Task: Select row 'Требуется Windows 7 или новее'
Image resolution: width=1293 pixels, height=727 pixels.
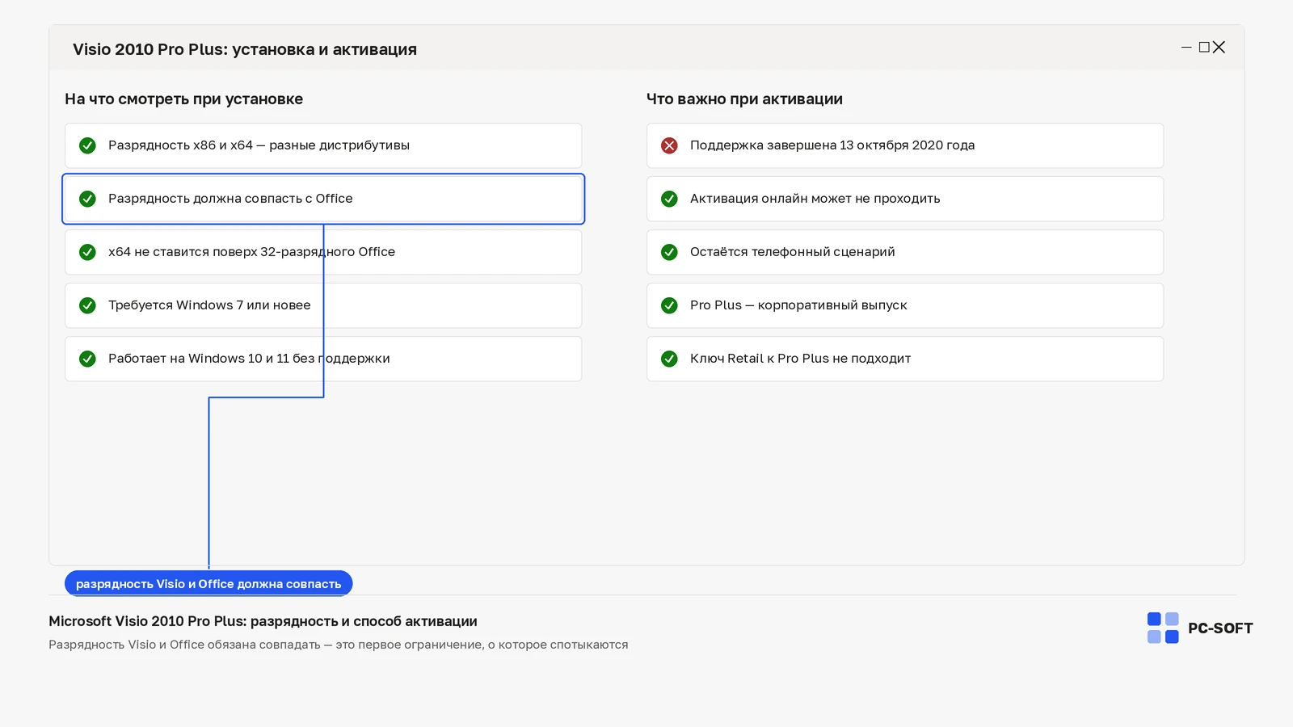Action: (x=323, y=305)
